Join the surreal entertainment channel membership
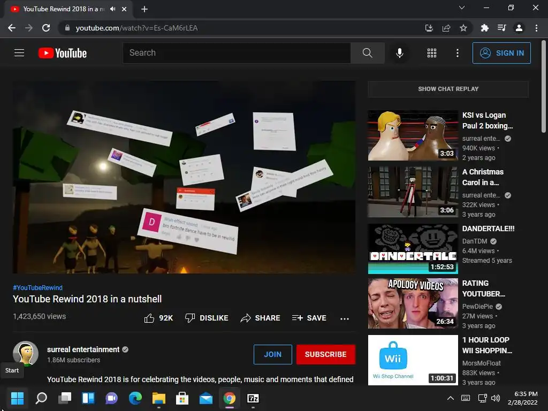This screenshot has width=548, height=411. point(272,354)
